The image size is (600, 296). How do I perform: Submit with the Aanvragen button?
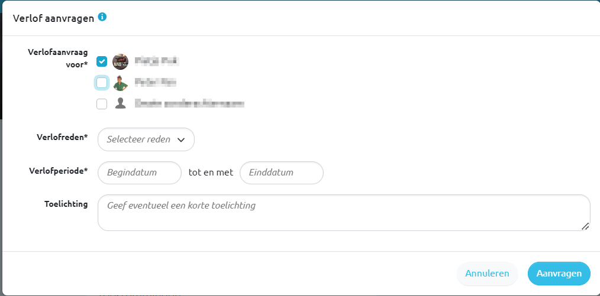coord(559,274)
